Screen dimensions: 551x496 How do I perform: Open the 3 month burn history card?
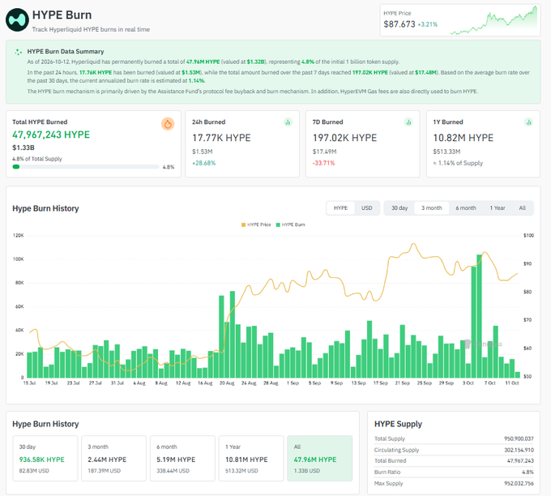pos(114,459)
